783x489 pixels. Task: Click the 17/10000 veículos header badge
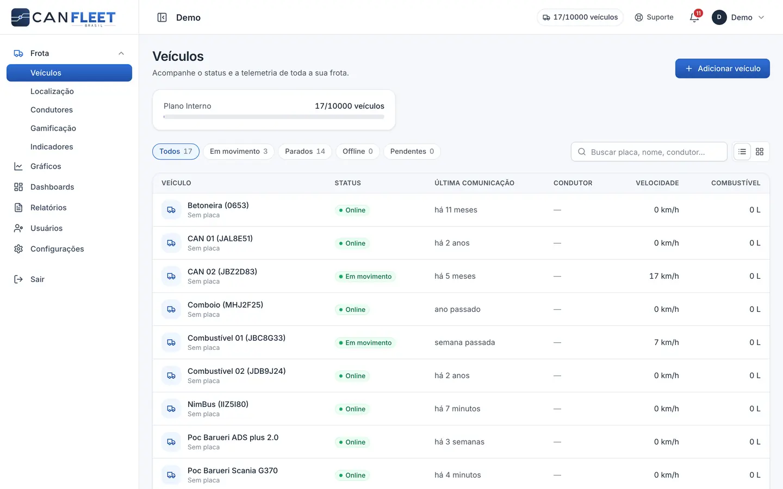click(580, 17)
